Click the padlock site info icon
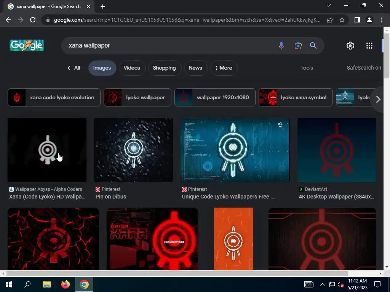Screen dimensions: 390x292 click(48, 20)
